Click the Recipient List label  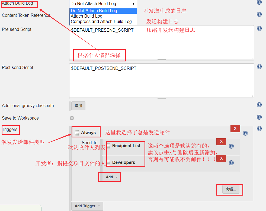click(x=126, y=146)
